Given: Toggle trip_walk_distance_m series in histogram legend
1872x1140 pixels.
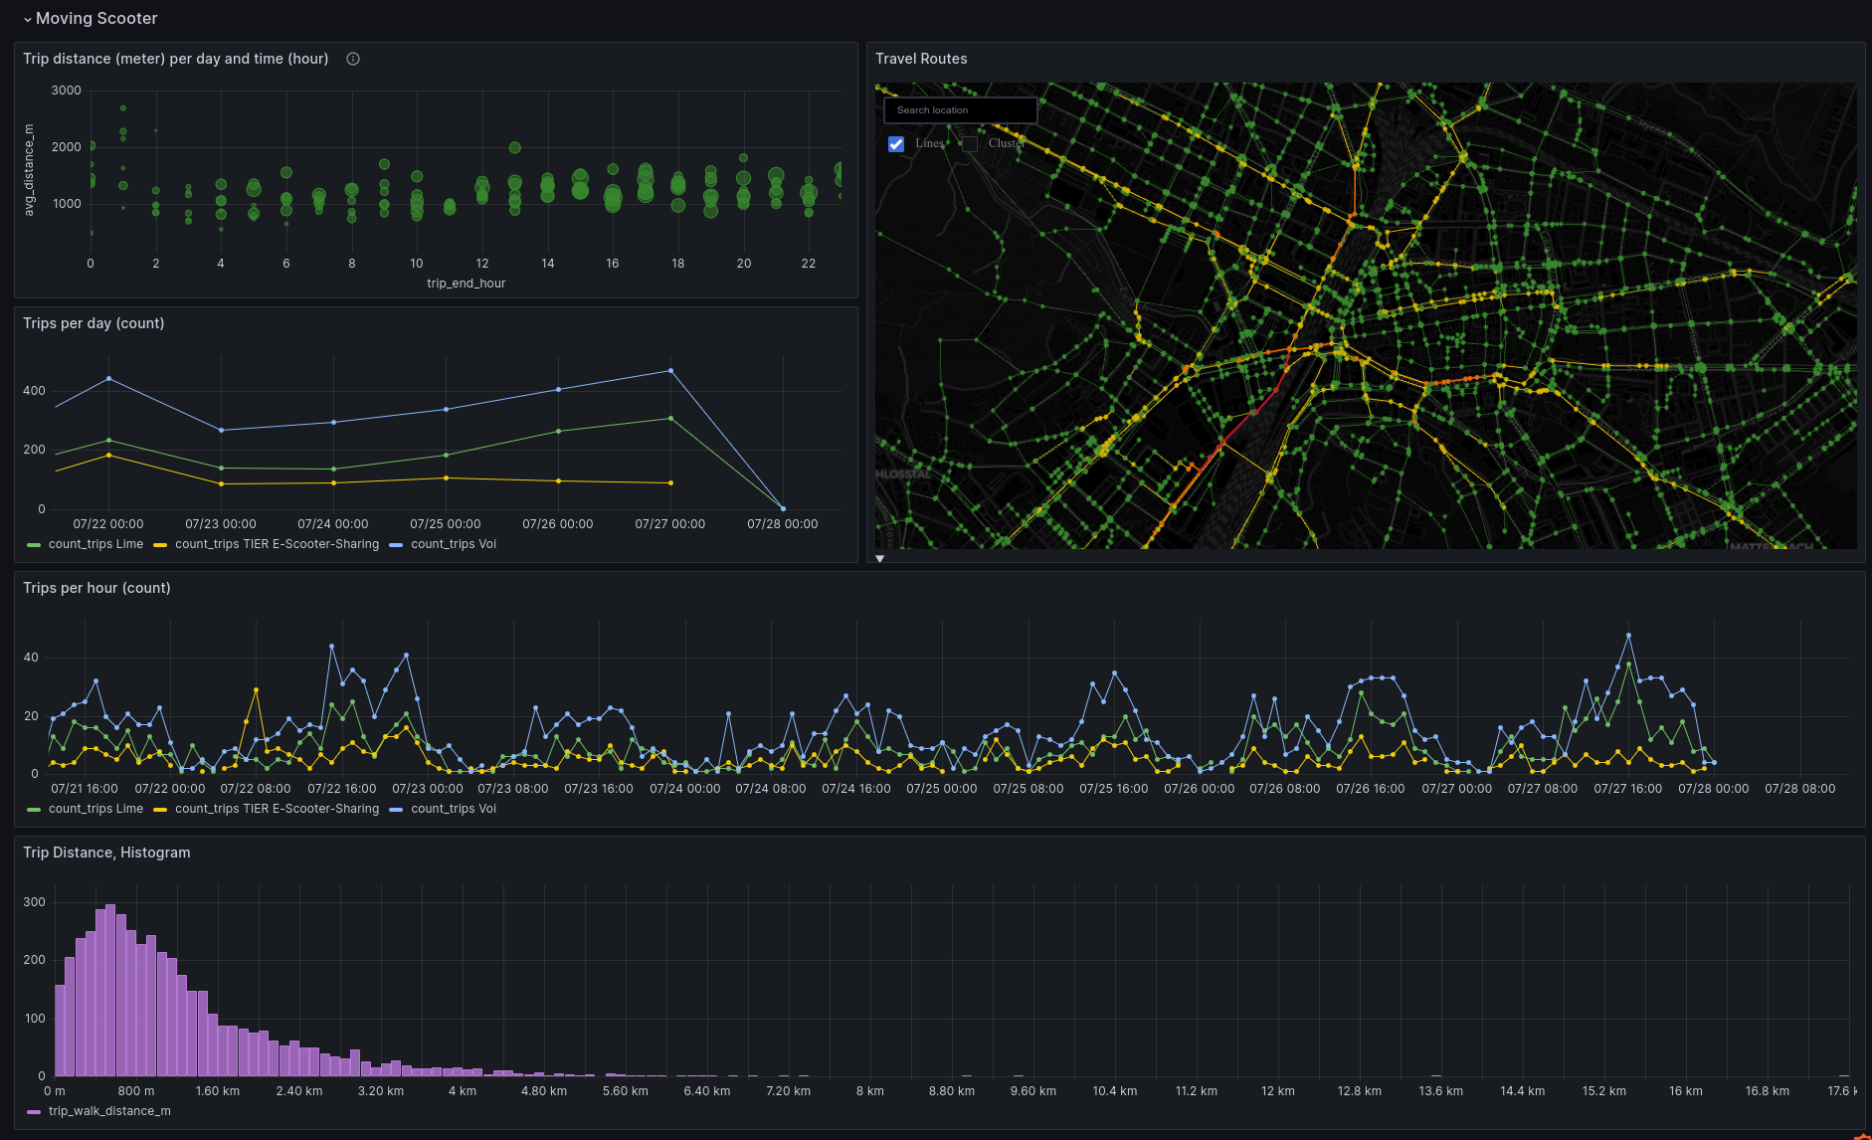Looking at the screenshot, I should point(109,1111).
